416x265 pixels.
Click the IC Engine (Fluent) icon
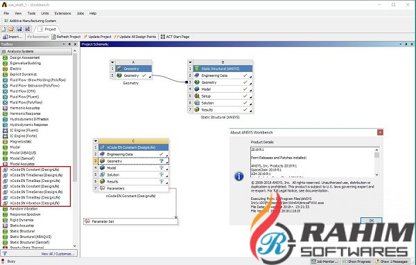tap(5, 130)
